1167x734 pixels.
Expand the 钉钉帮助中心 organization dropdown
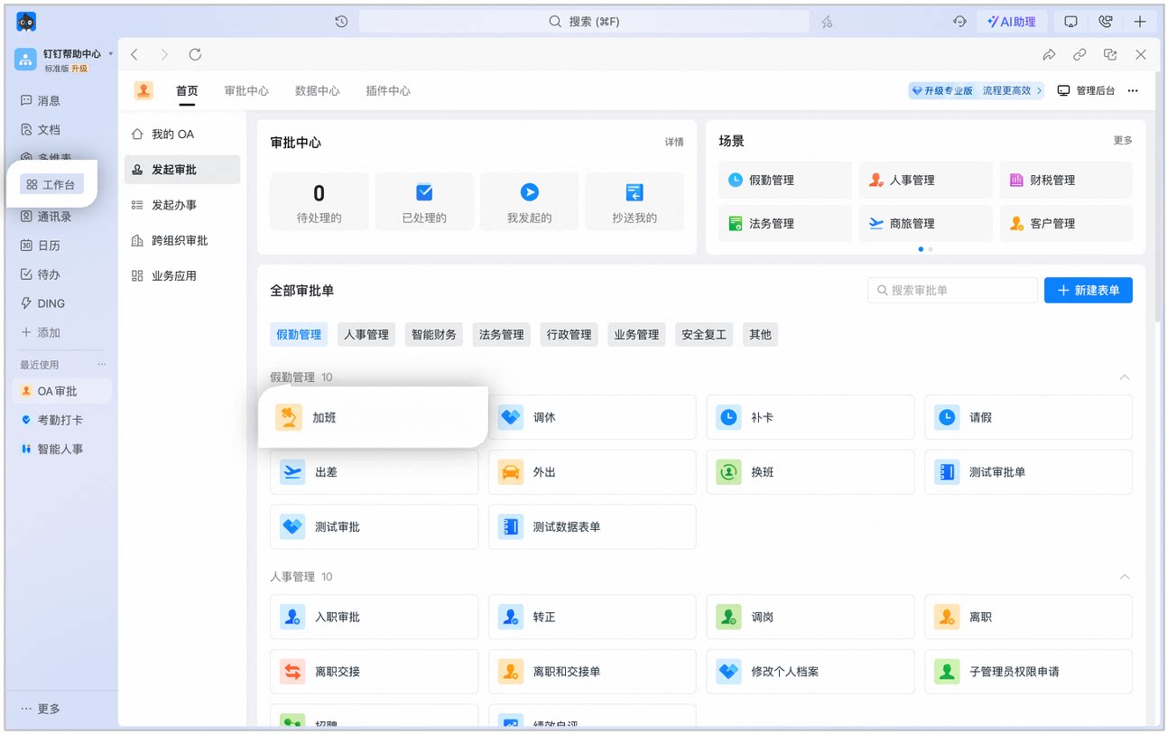click(x=111, y=53)
